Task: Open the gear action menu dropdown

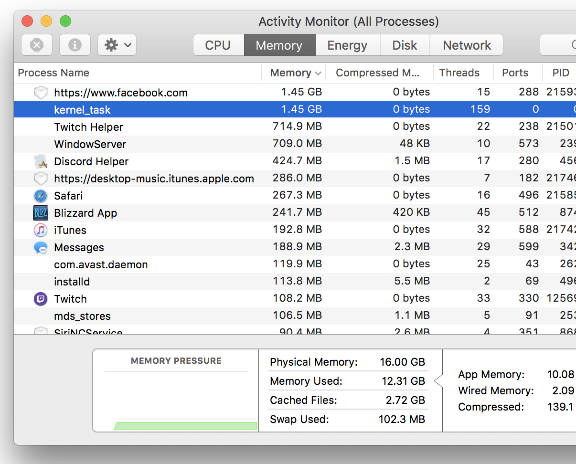Action: click(x=117, y=45)
